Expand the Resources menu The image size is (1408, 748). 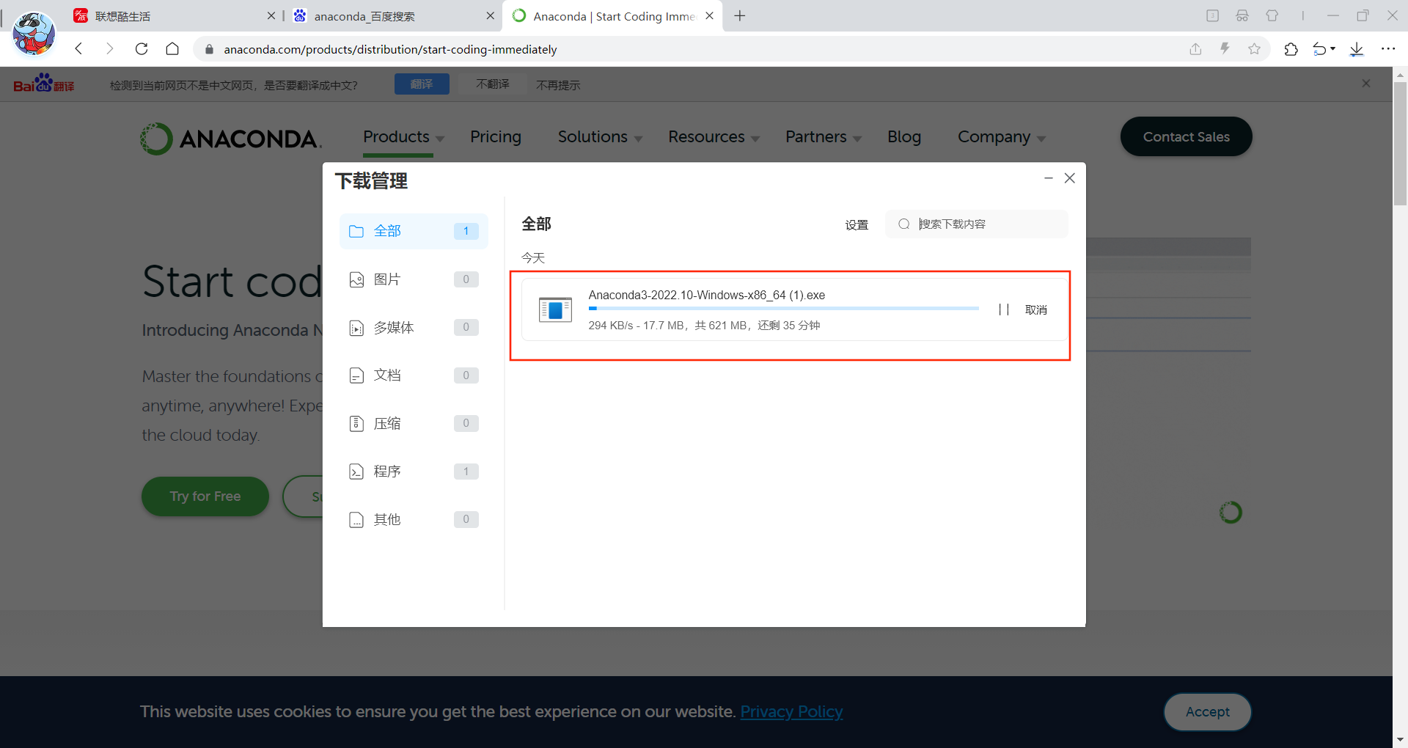[714, 137]
